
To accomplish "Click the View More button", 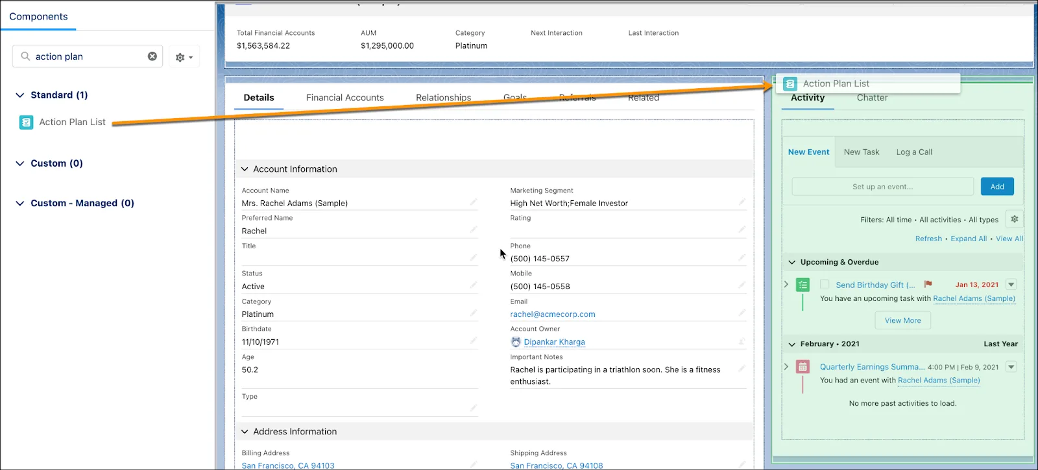I will coord(902,320).
